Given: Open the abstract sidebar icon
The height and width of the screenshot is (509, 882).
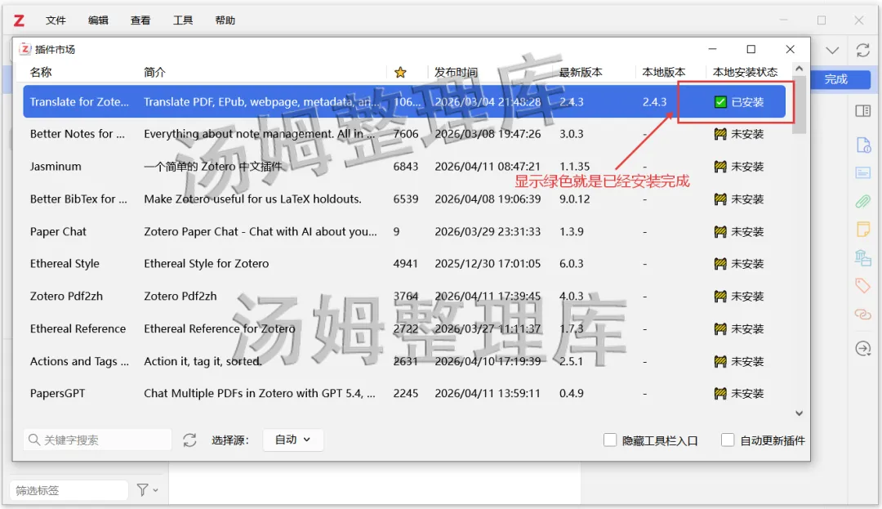Looking at the screenshot, I should pyautogui.click(x=863, y=172).
